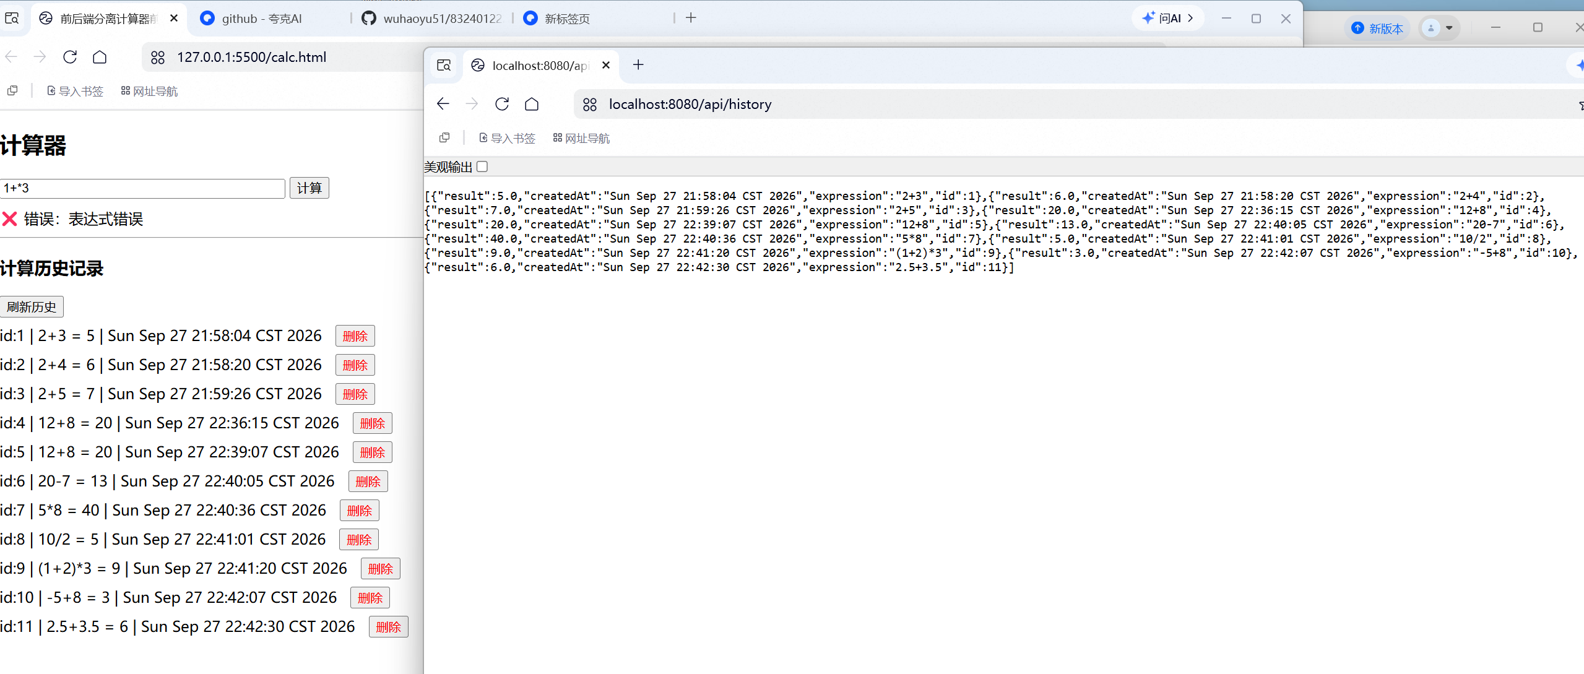
Task: Delete history record id:9 (1+2)*3
Action: [381, 569]
